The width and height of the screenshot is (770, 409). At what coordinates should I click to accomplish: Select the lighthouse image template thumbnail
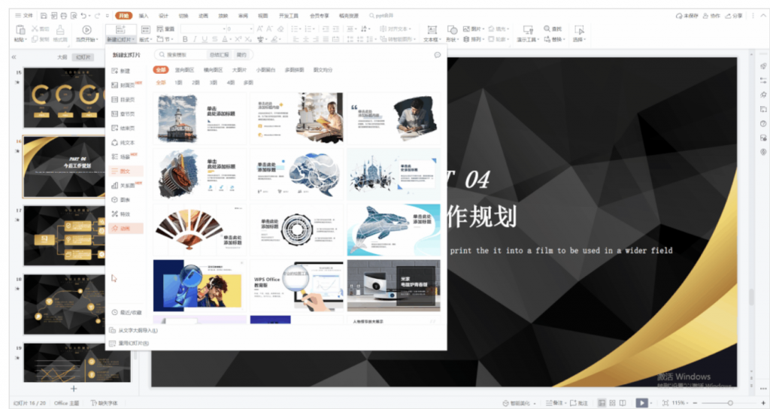199,118
